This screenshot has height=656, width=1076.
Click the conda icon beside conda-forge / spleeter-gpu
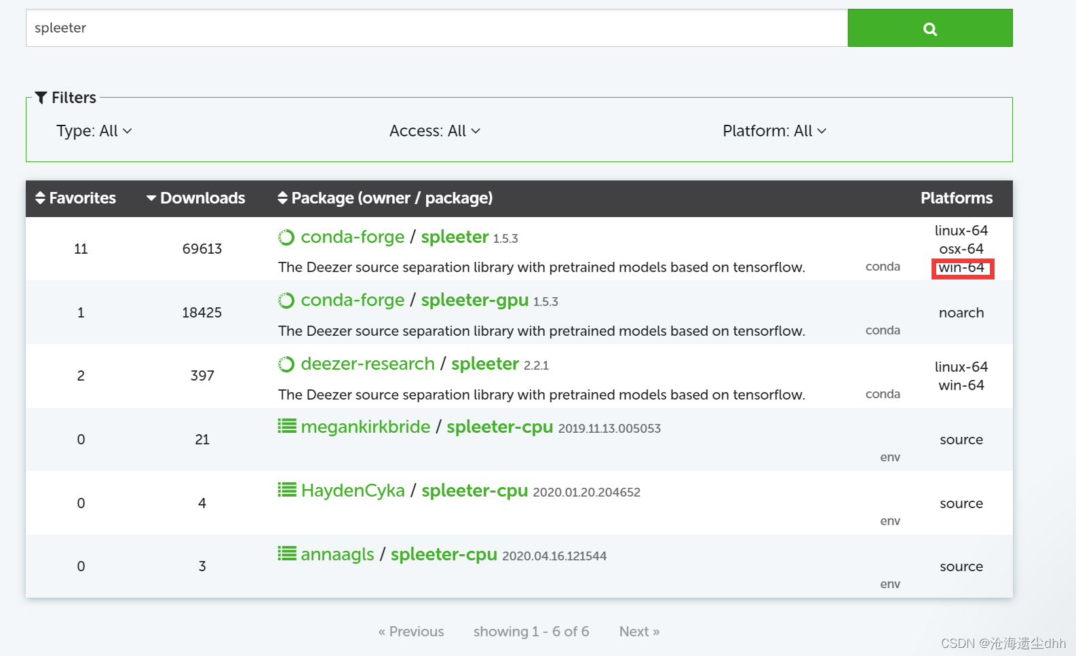[x=286, y=301]
